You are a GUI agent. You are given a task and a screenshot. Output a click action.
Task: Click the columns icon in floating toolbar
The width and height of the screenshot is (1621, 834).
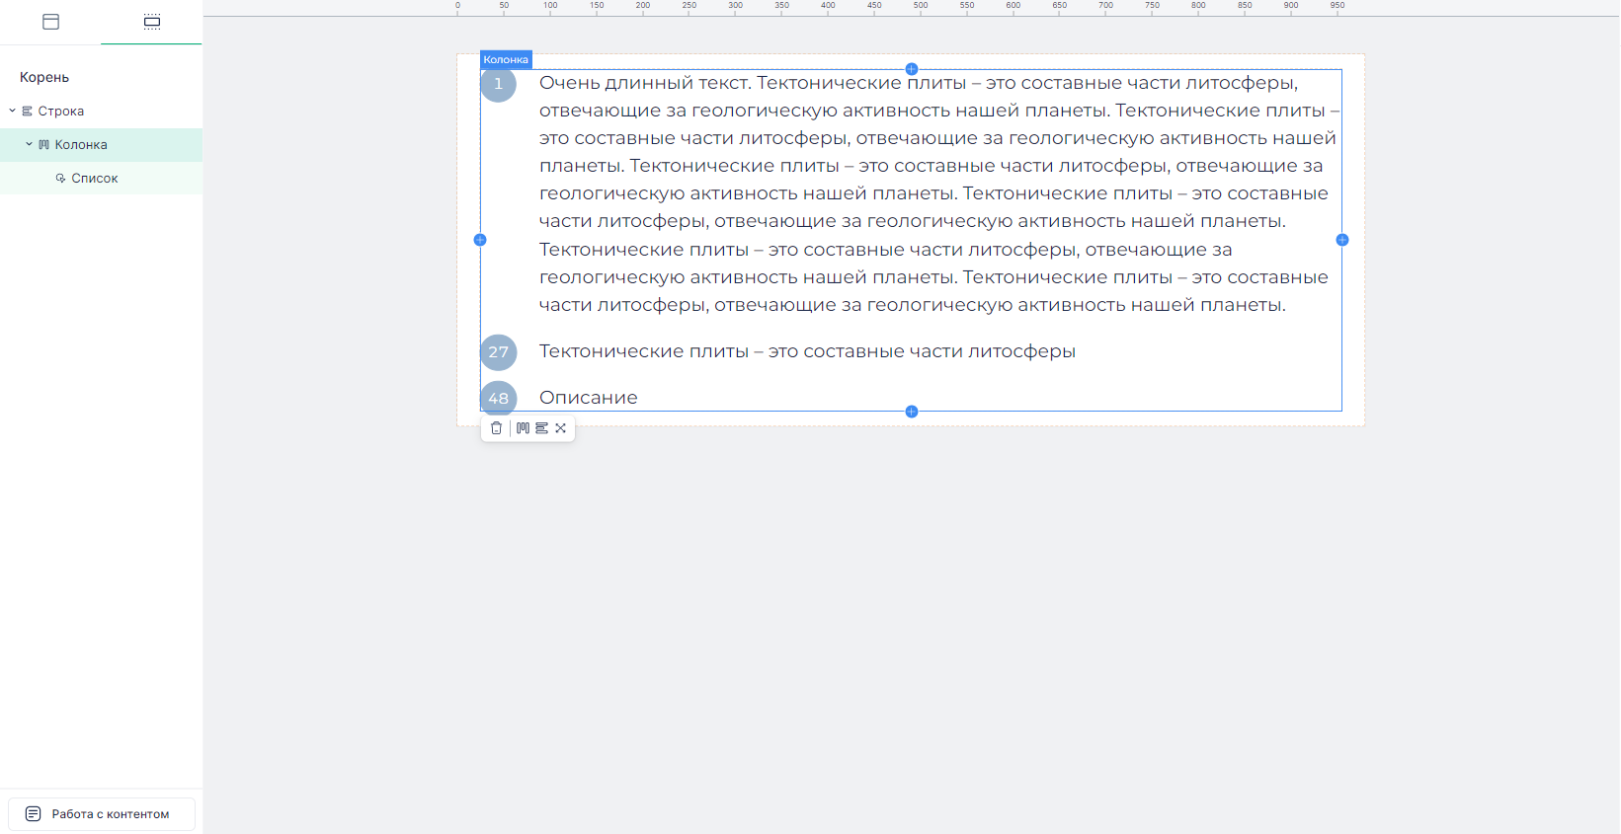[523, 428]
